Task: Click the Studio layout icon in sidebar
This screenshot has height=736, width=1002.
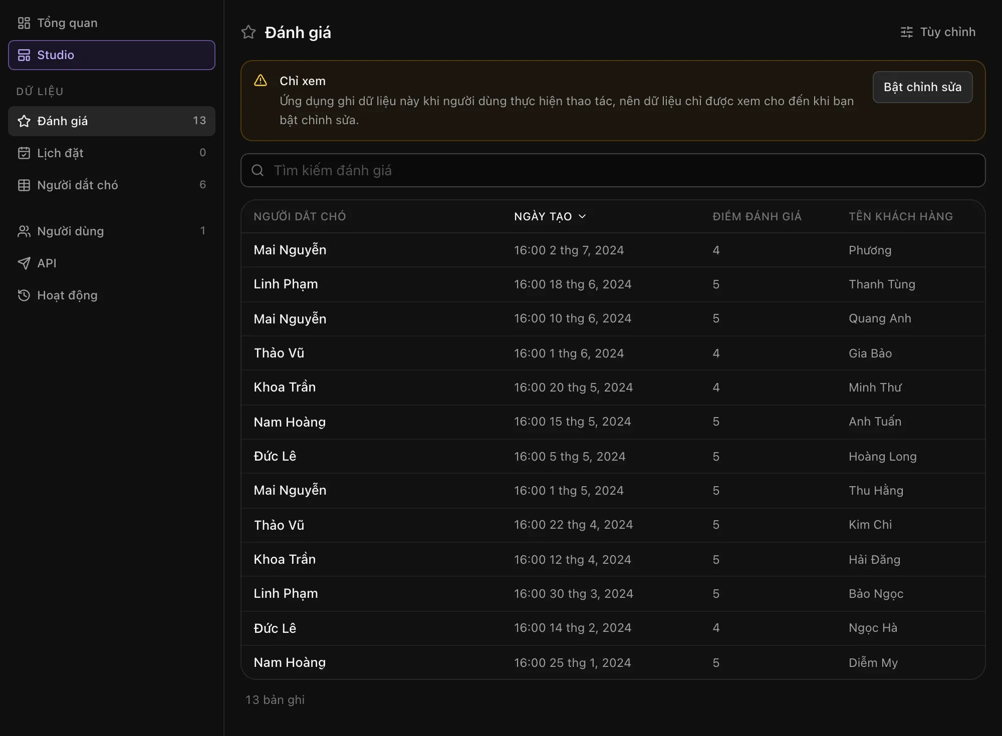Action: pyautogui.click(x=24, y=55)
